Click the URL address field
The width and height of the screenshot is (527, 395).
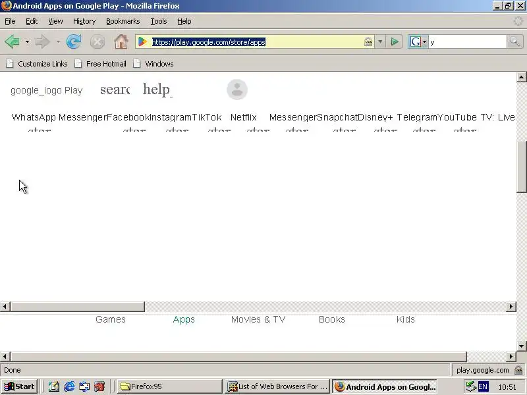256,42
